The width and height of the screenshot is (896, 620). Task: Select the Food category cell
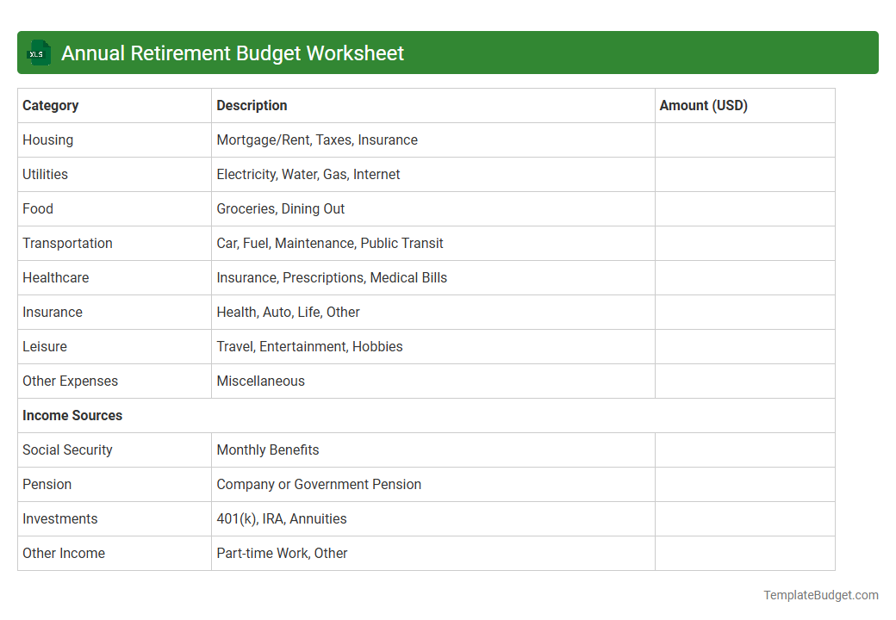(x=38, y=208)
